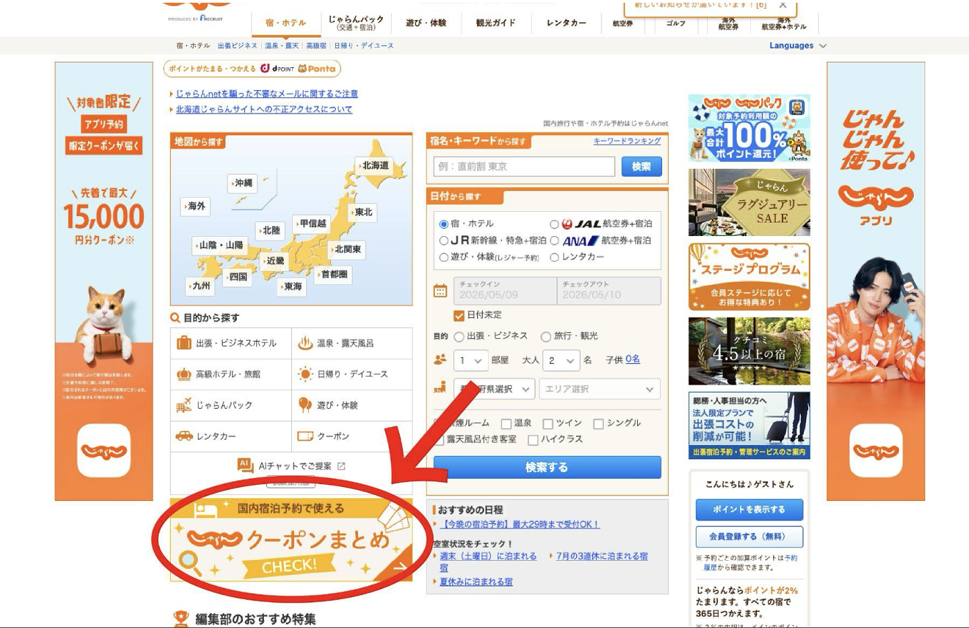The width and height of the screenshot is (969, 628).
Task: Expand the Languages dropdown
Action: (797, 46)
